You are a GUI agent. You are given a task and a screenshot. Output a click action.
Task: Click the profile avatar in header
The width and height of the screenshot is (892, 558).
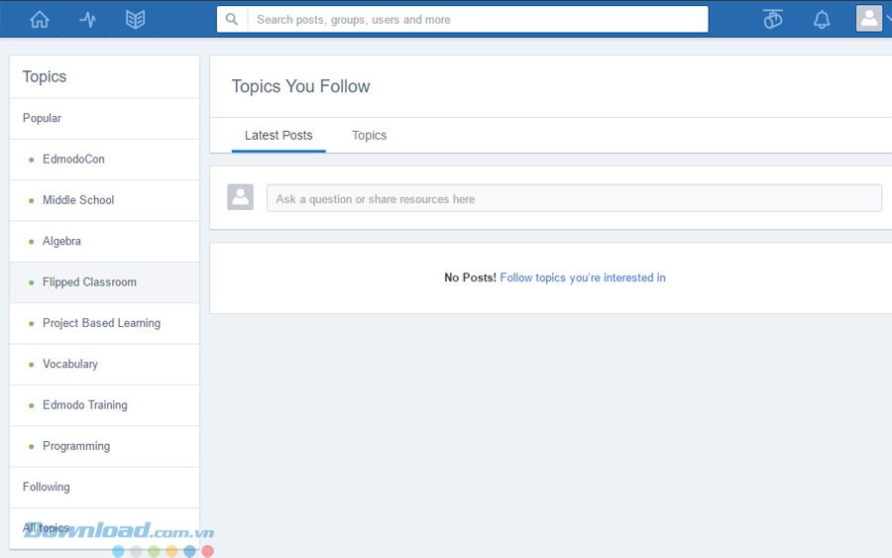pyautogui.click(x=868, y=19)
